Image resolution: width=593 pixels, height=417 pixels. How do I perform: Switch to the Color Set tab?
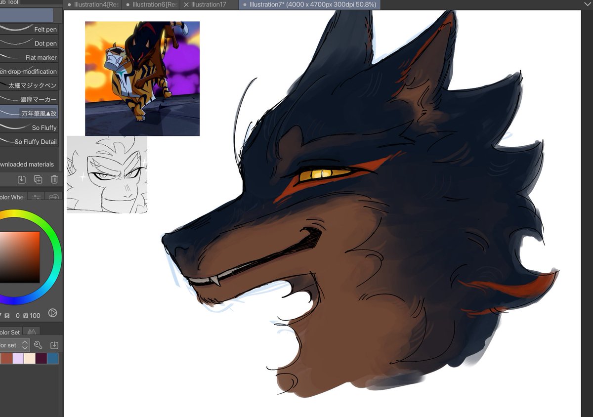coord(11,332)
